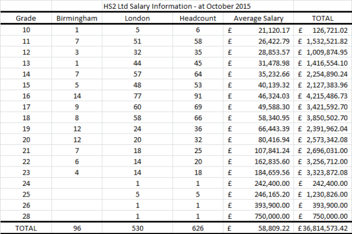352x234 pixels.
Task: Select London cell '20' in grade 20 row
Action: point(137,140)
